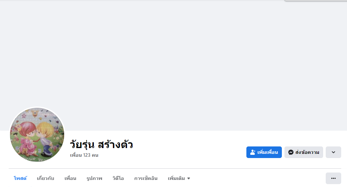
Task: Select the เพื่อน tab
Action: 70,178
